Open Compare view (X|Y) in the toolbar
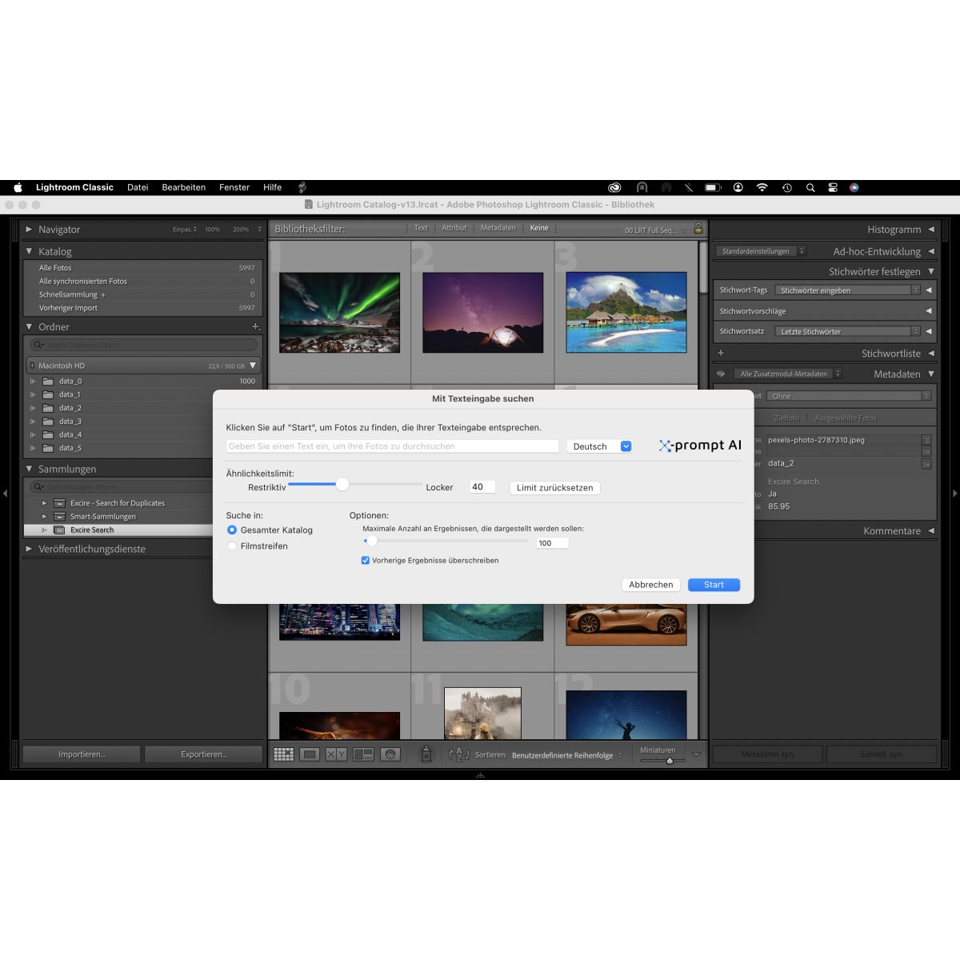Screen dimensions: 960x960 (x=336, y=754)
